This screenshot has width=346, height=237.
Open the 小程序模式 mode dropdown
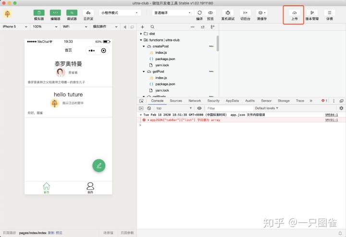point(120,13)
